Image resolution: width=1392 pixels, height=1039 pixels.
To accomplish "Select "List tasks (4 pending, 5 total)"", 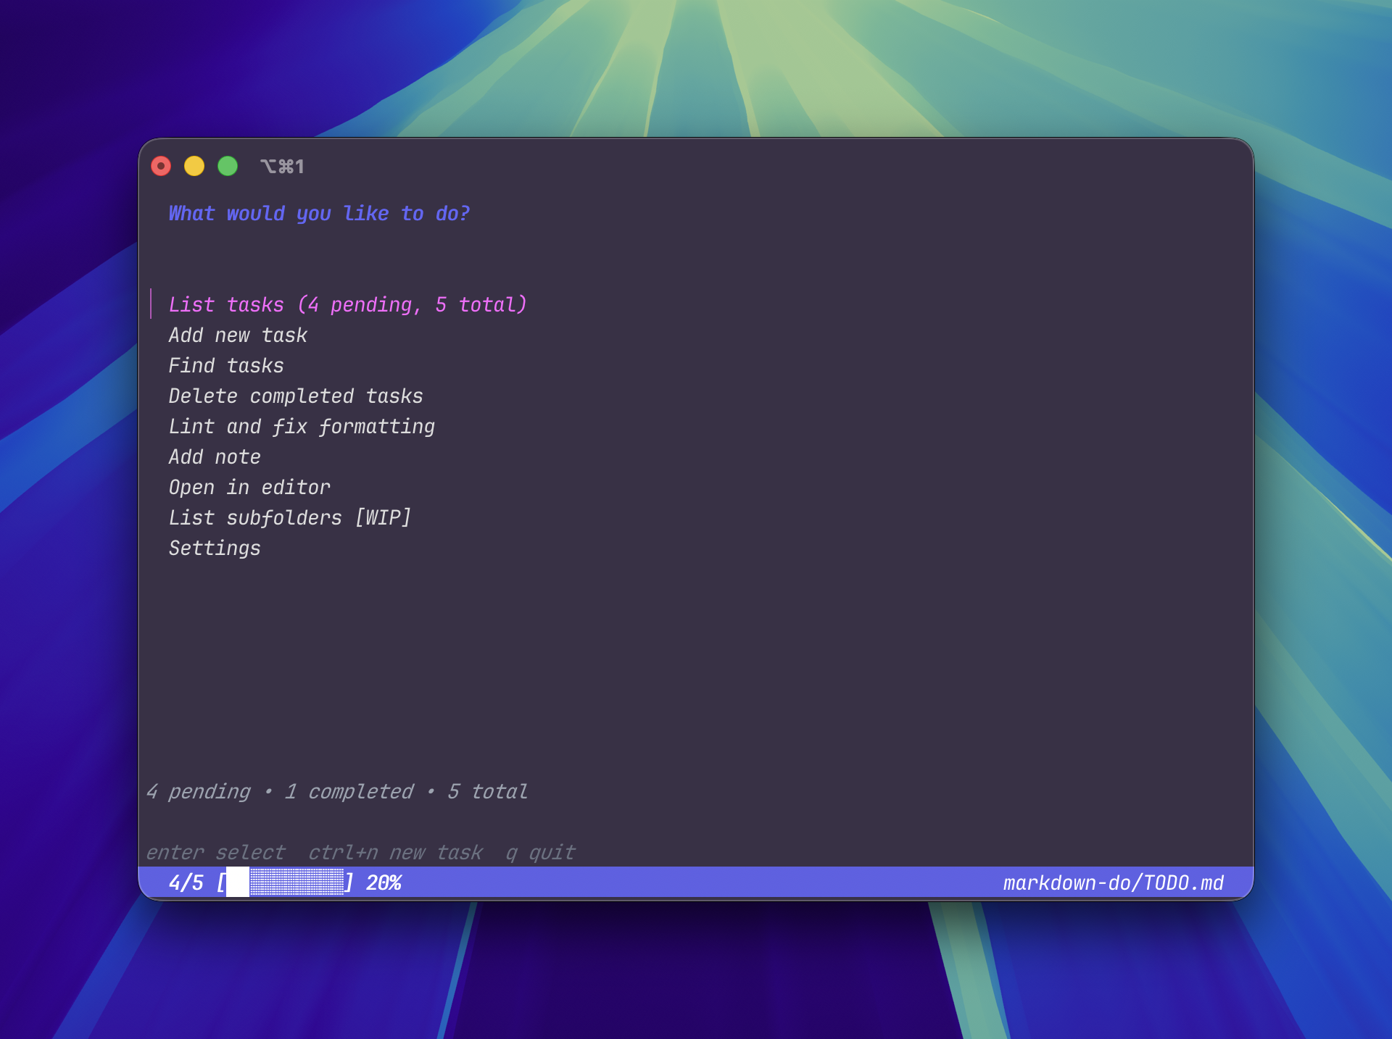I will point(347,304).
